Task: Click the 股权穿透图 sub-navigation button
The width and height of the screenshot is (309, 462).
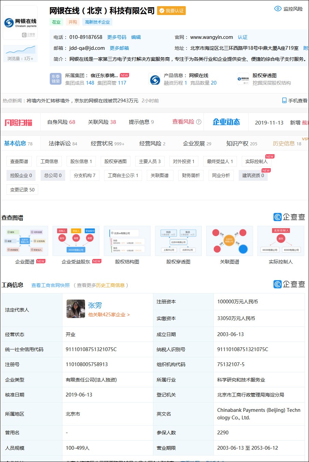Action: pyautogui.click(x=115, y=161)
